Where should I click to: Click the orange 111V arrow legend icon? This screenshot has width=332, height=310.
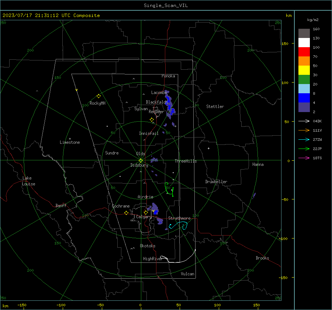coord(304,130)
